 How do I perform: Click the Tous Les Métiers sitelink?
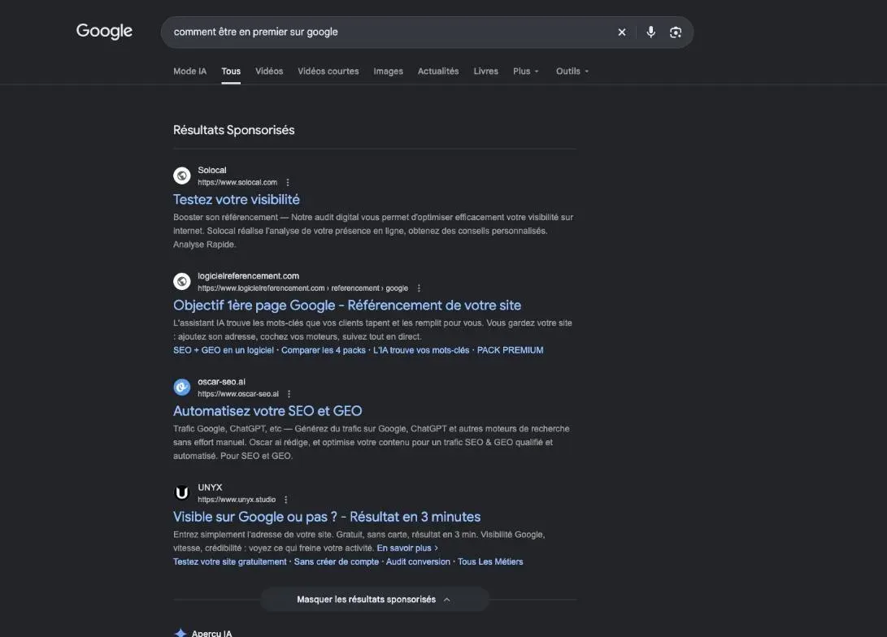(x=490, y=561)
